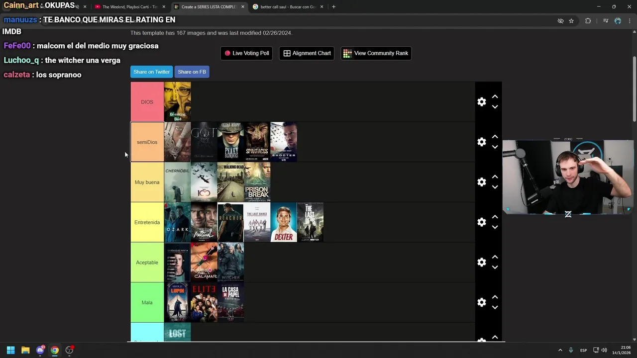The width and height of the screenshot is (637, 358).
Task: Select the Lost poster
Action: tap(177, 332)
